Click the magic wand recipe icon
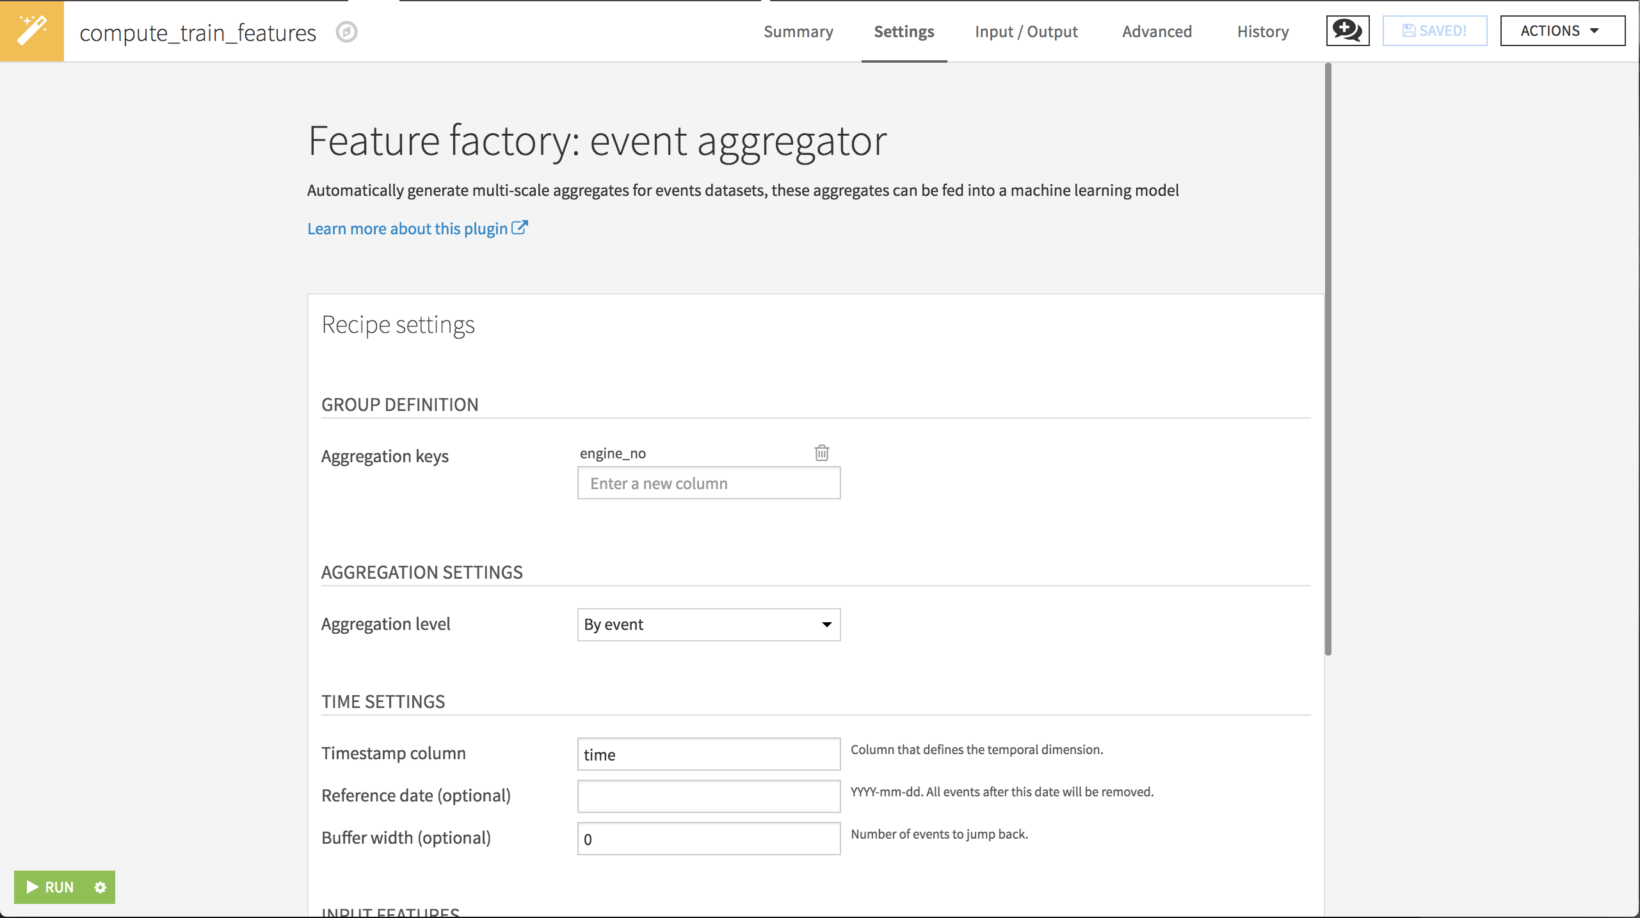 point(32,31)
